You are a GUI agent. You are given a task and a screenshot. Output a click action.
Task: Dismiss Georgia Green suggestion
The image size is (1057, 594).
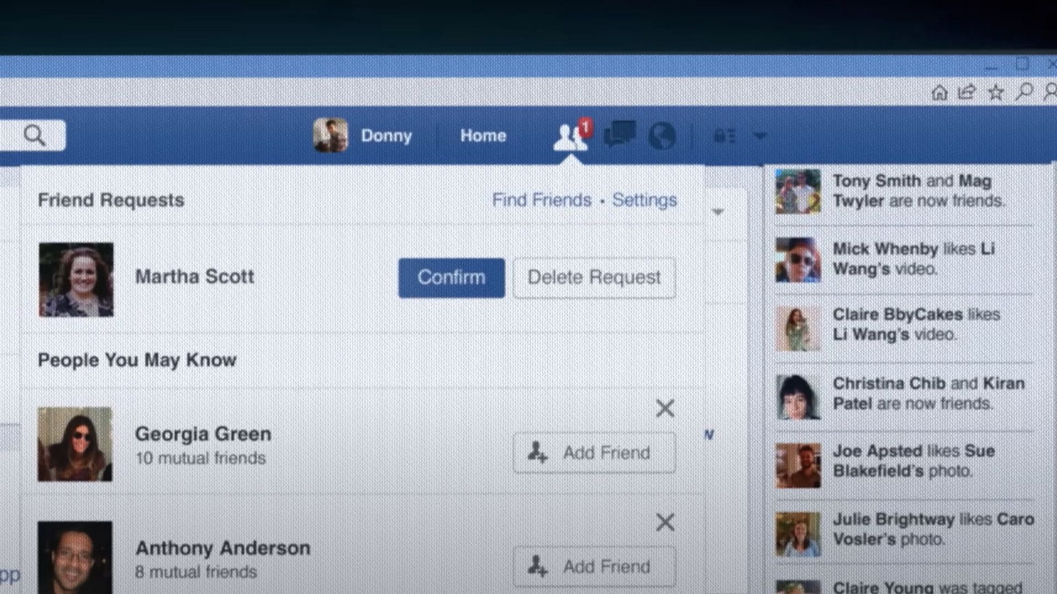(665, 408)
